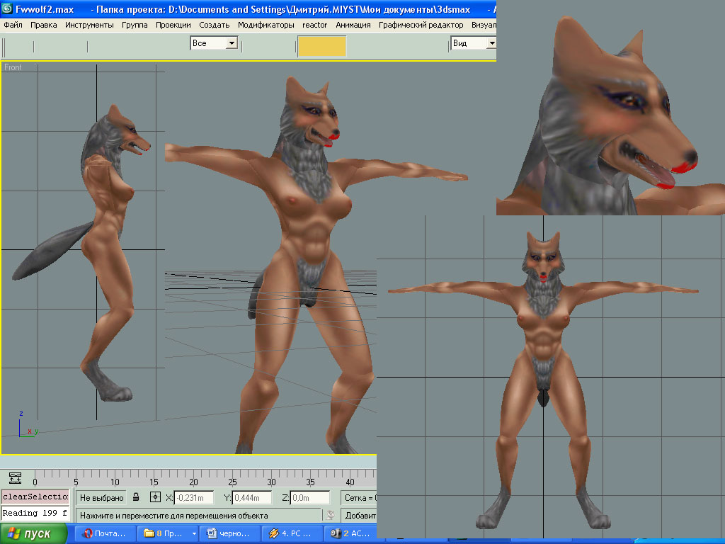Open the Анимация menu
Viewport: 725px width, 544px height.
353,25
